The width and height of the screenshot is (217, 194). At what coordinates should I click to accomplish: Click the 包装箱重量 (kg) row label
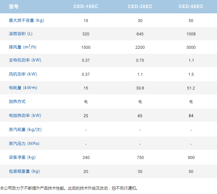24,171
